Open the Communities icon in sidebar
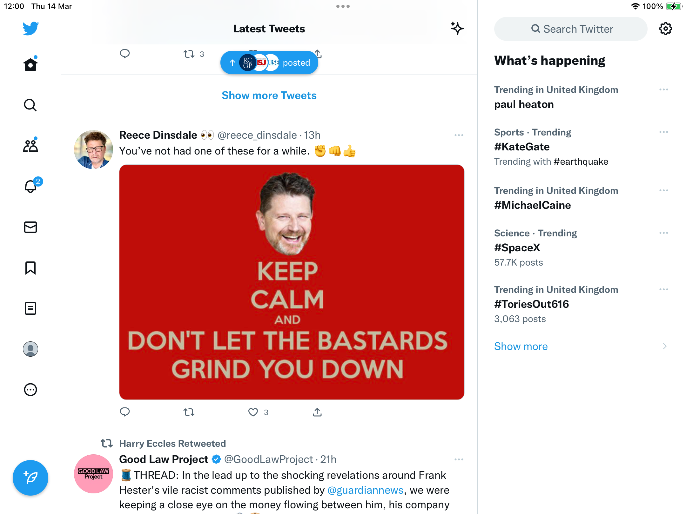 30,145
